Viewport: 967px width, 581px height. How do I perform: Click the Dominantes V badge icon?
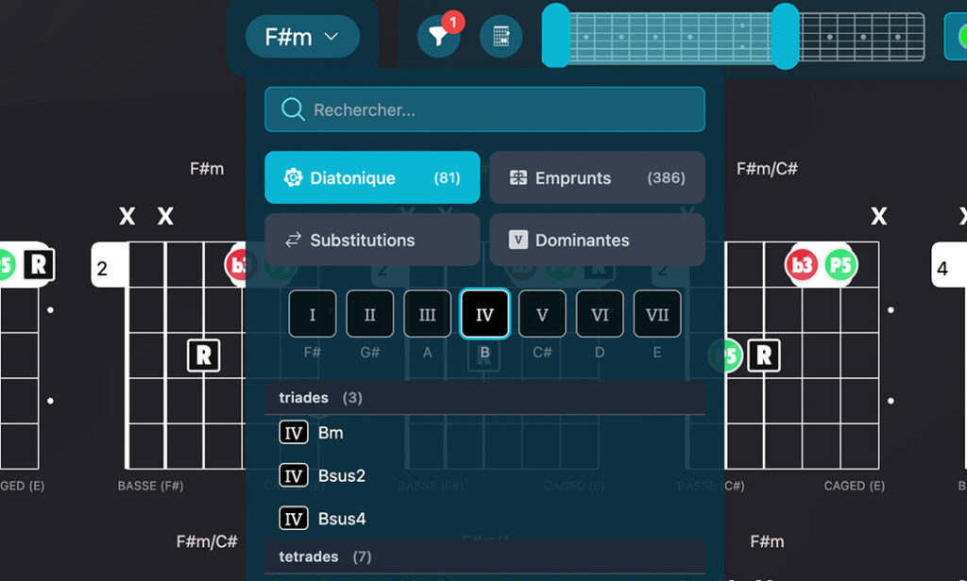tap(517, 240)
